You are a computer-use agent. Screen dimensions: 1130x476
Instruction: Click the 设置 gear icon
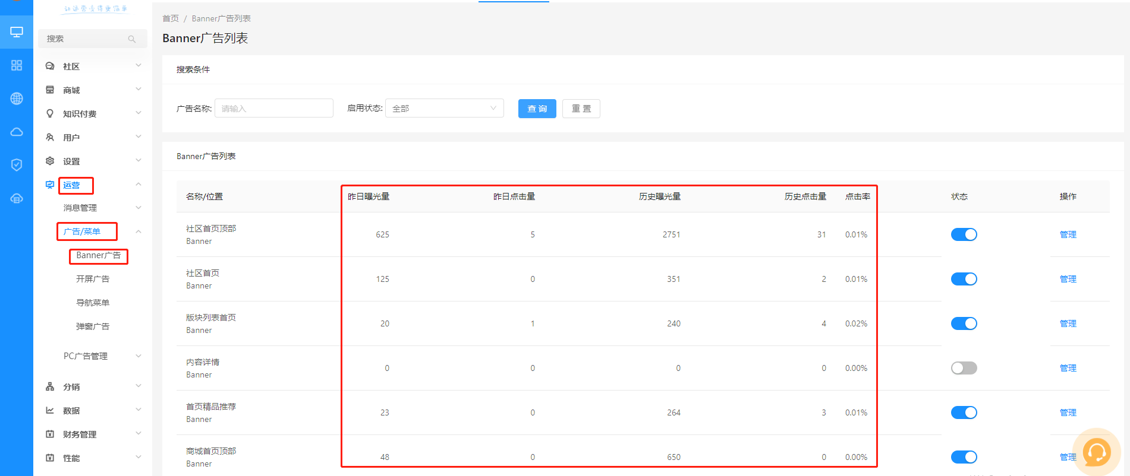tap(50, 161)
